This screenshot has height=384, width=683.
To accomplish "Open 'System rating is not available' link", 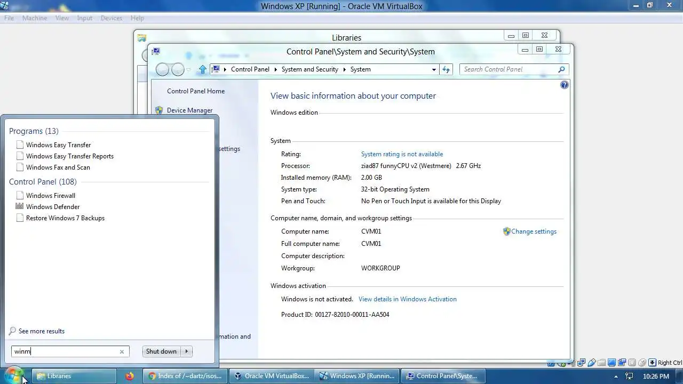I will 402,154.
